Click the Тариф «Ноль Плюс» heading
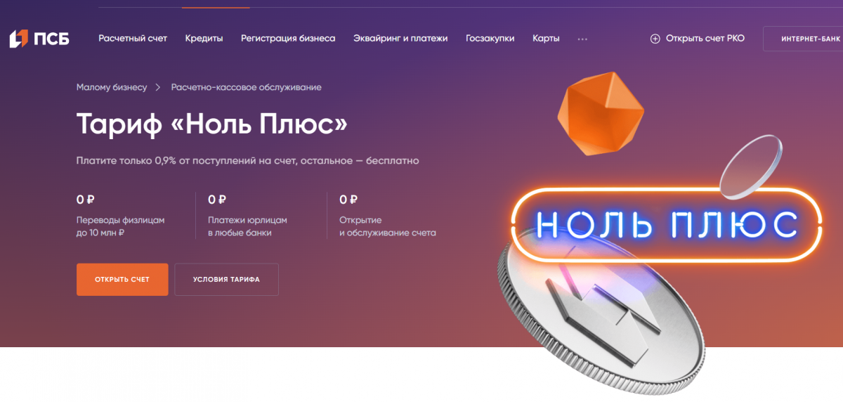 click(212, 125)
